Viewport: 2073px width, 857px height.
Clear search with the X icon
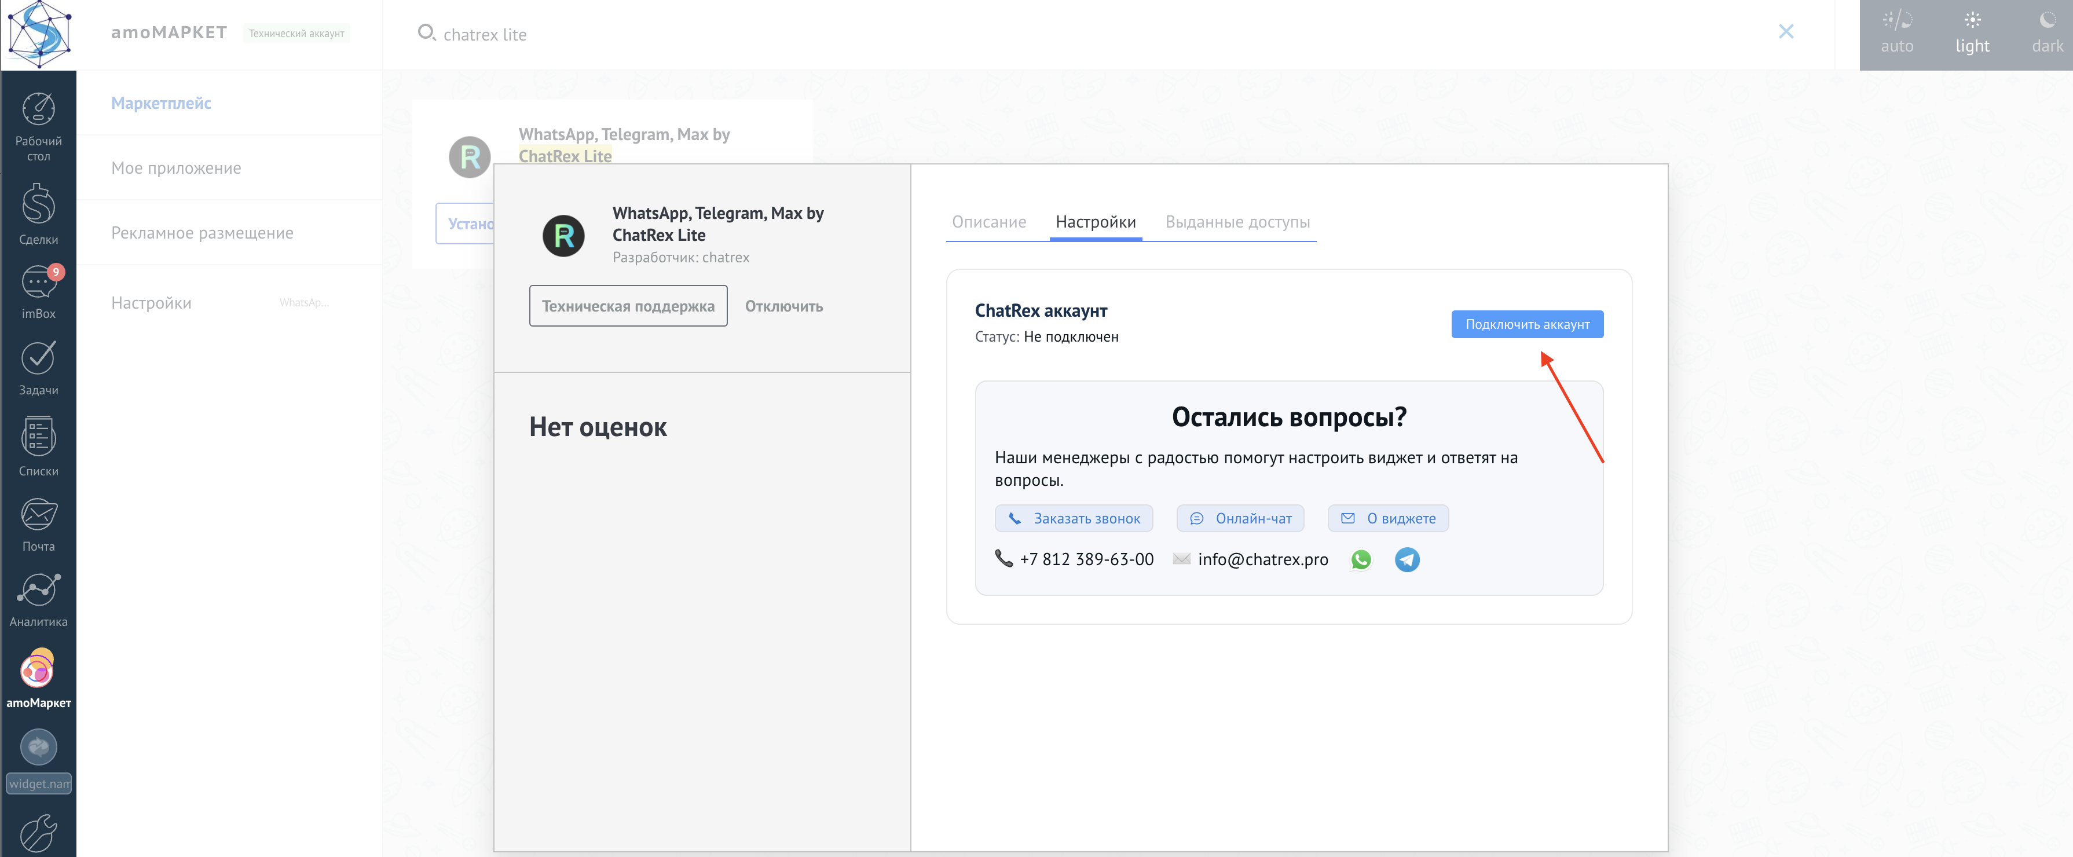pos(1786,31)
